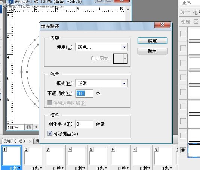Select animation frame 8 thumbnail

(163, 156)
